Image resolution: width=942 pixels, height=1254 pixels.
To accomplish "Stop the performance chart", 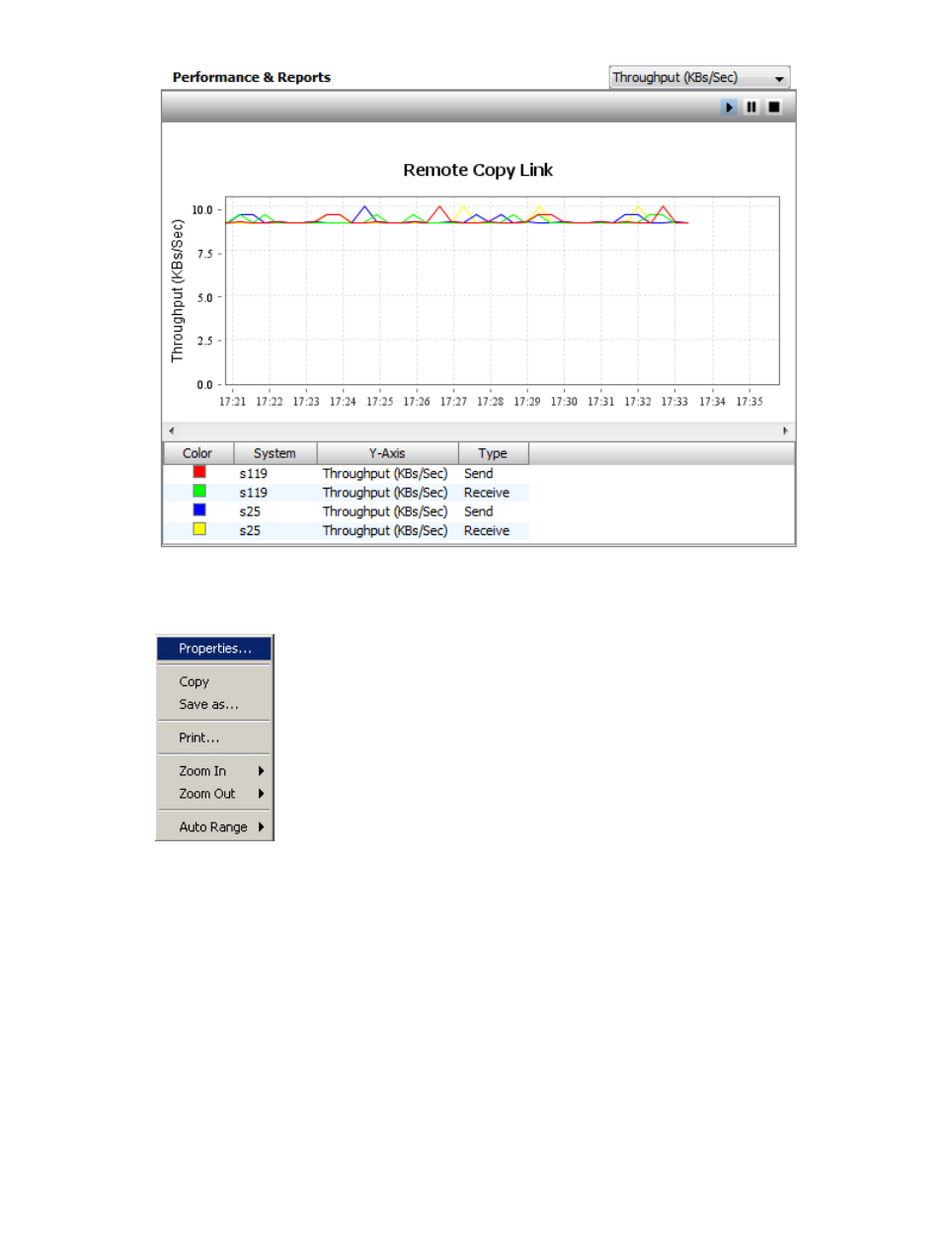I will click(x=774, y=107).
